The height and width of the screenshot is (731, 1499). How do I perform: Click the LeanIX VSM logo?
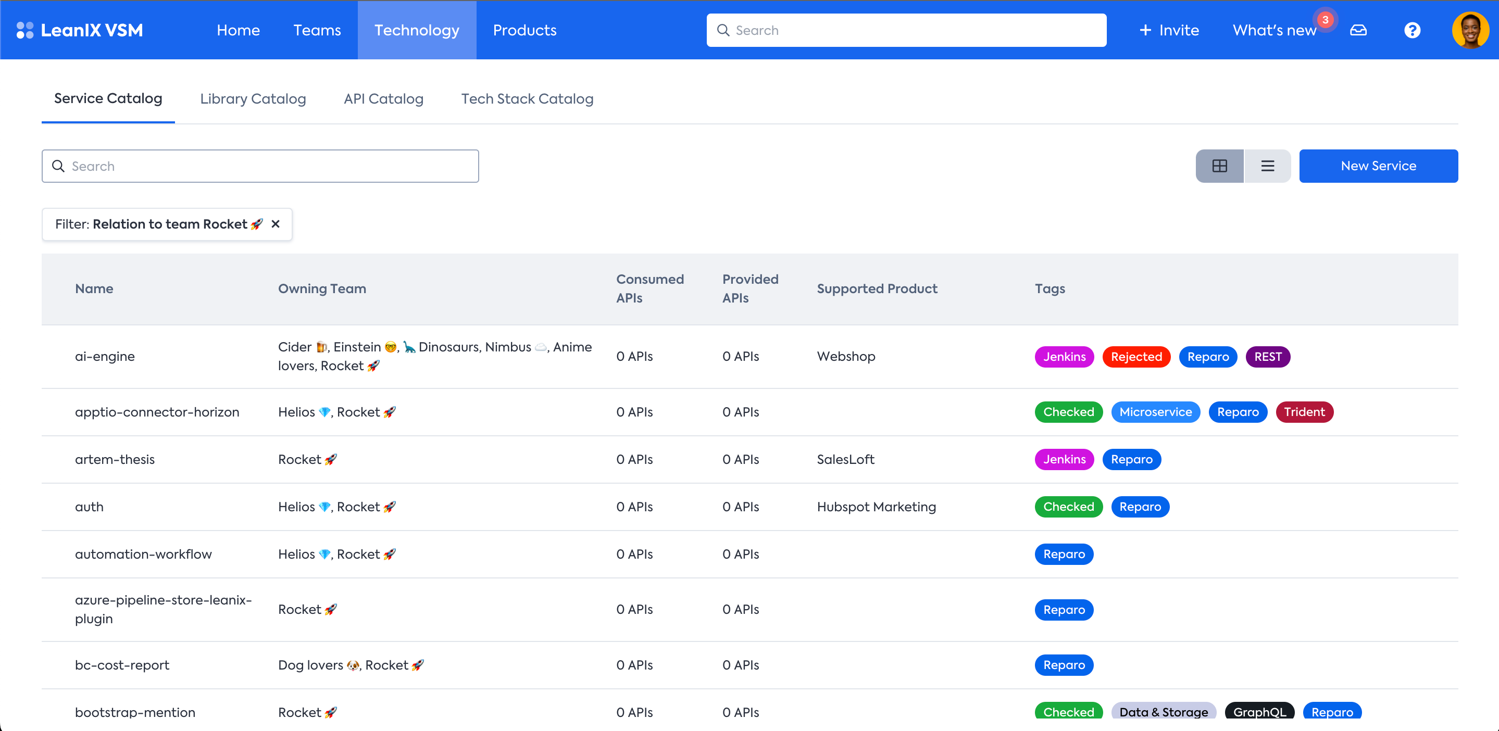[x=80, y=30]
